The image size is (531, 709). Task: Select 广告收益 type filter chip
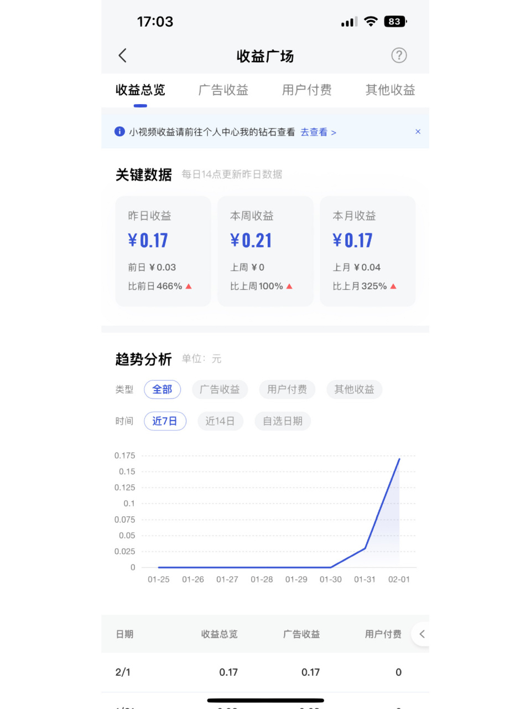click(x=220, y=389)
